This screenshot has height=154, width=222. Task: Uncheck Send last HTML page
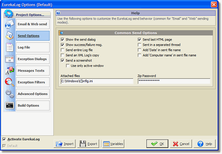pos(139,39)
